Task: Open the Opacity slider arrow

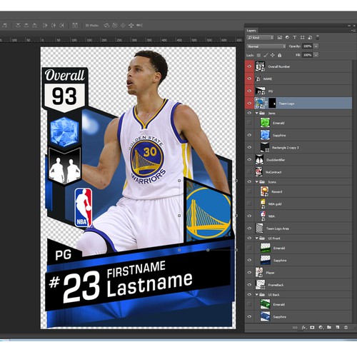Action: [316, 46]
